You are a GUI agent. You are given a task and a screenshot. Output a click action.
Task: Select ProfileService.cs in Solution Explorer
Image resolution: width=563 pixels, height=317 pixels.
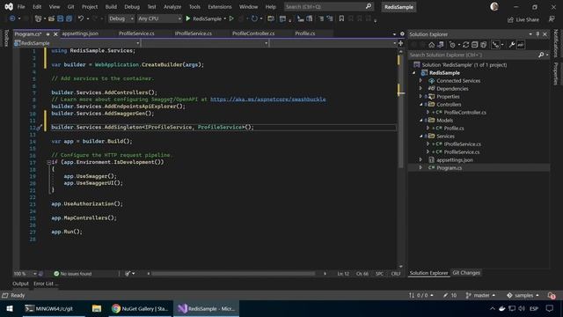pos(461,152)
